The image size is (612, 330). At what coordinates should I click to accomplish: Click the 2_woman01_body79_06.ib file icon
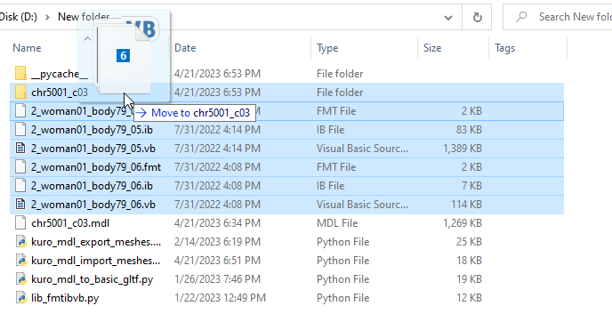tap(20, 186)
